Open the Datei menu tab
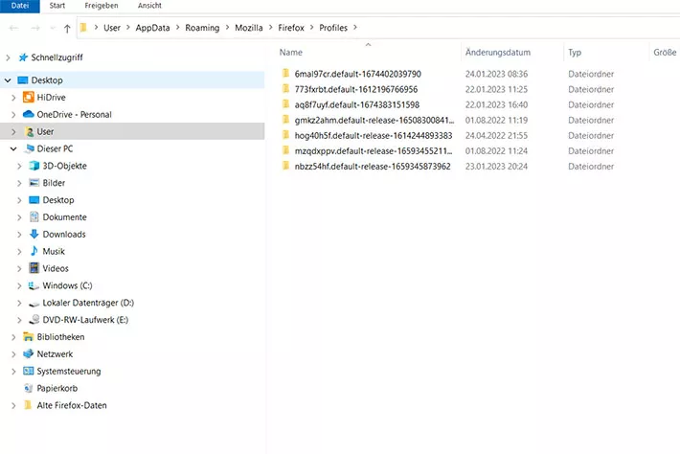Viewport: 680px width, 454px height. (x=19, y=6)
